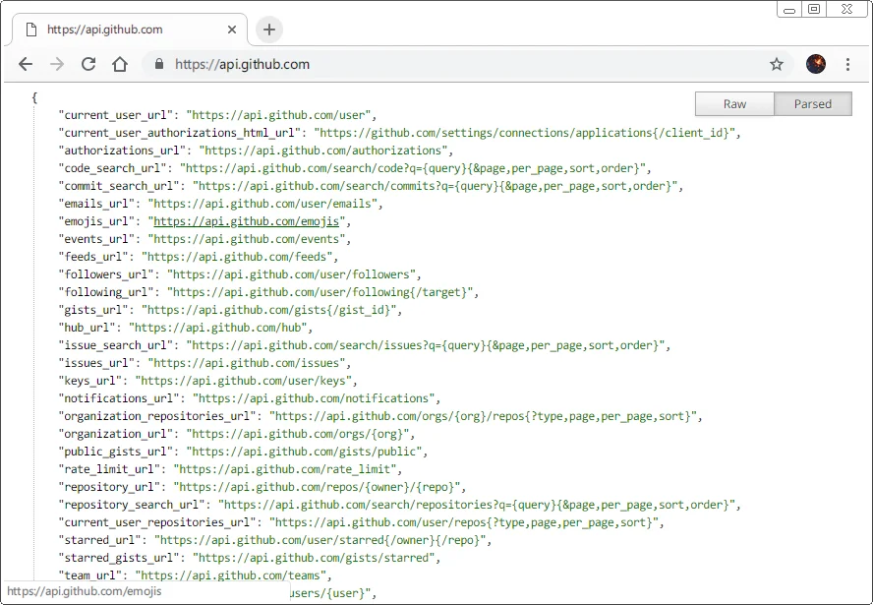Viewport: 873px width, 605px height.
Task: Open the Chrome three-dot menu
Action: [x=847, y=63]
